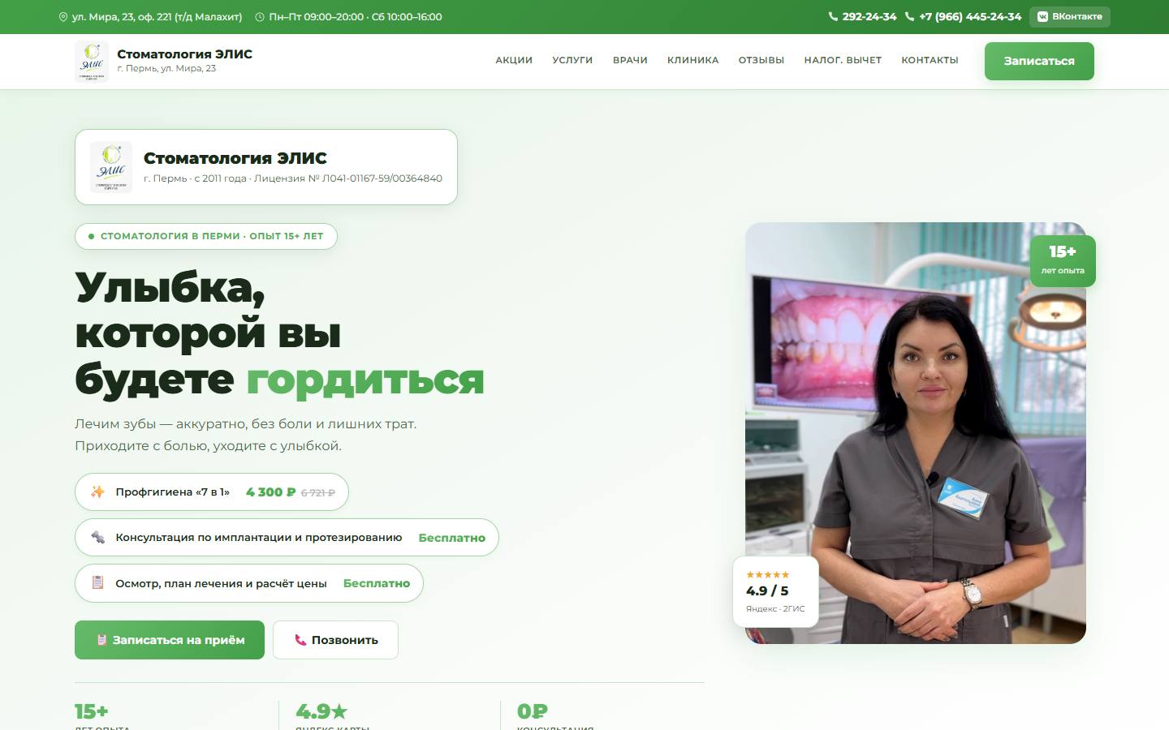1169x730 pixels.
Task: Select the Профгигиена «7 в 1» offer
Action: (212, 492)
